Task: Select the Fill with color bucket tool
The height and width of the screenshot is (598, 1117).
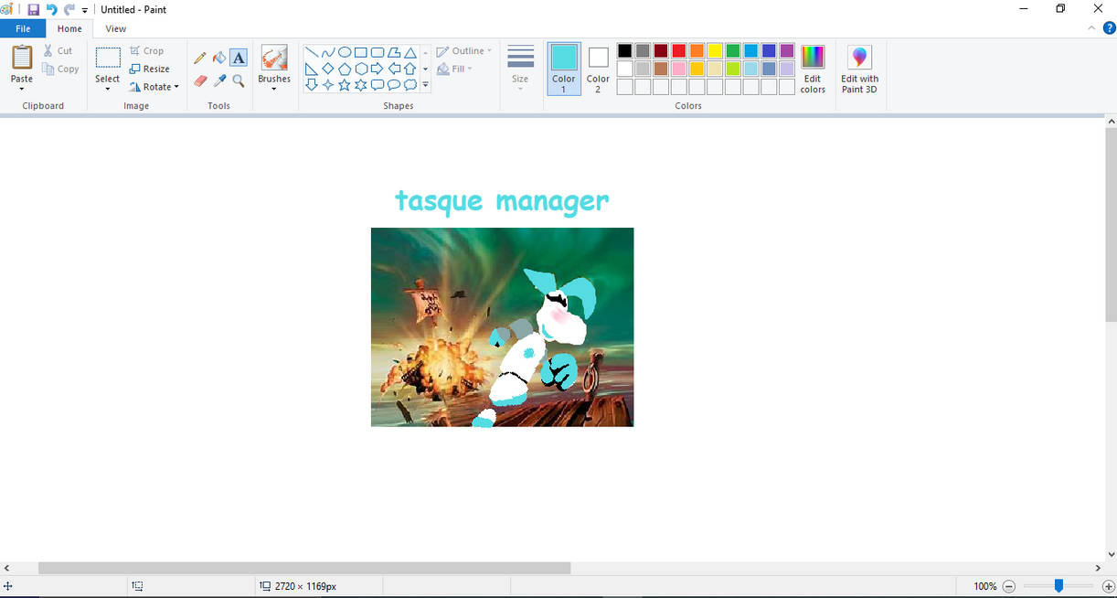Action: [219, 58]
